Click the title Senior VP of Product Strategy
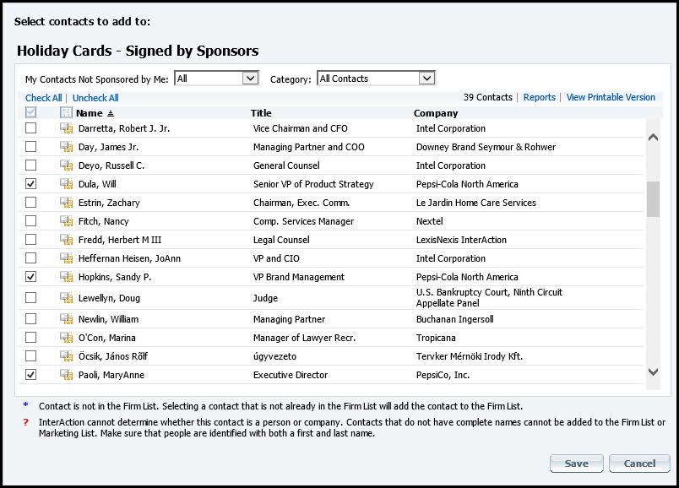The height and width of the screenshot is (488, 679). [313, 184]
